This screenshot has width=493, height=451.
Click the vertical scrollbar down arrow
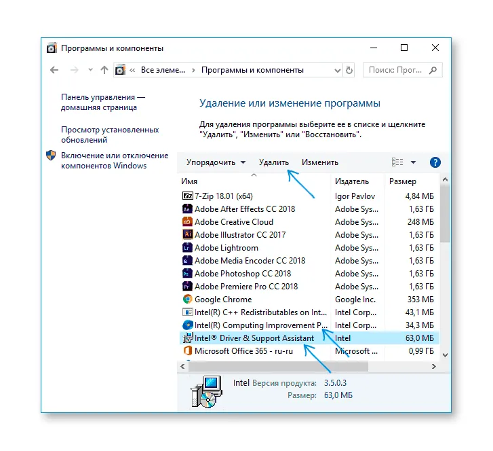(445, 355)
